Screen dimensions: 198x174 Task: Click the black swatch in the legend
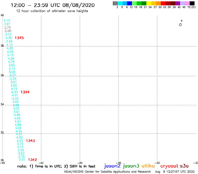tap(192, 3)
